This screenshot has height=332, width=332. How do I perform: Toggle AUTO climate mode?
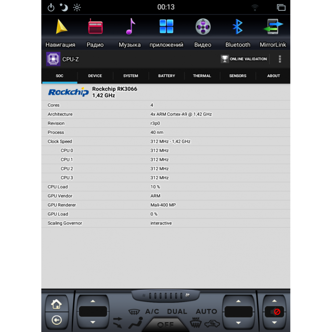pos(207,311)
